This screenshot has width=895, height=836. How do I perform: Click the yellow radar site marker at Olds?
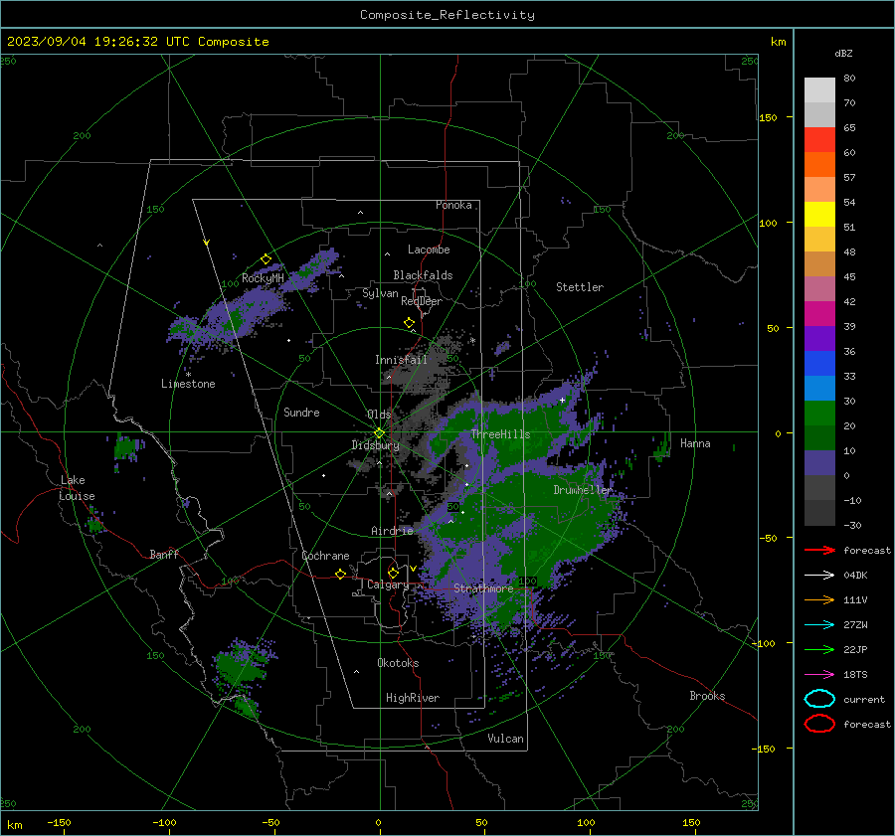coord(379,432)
